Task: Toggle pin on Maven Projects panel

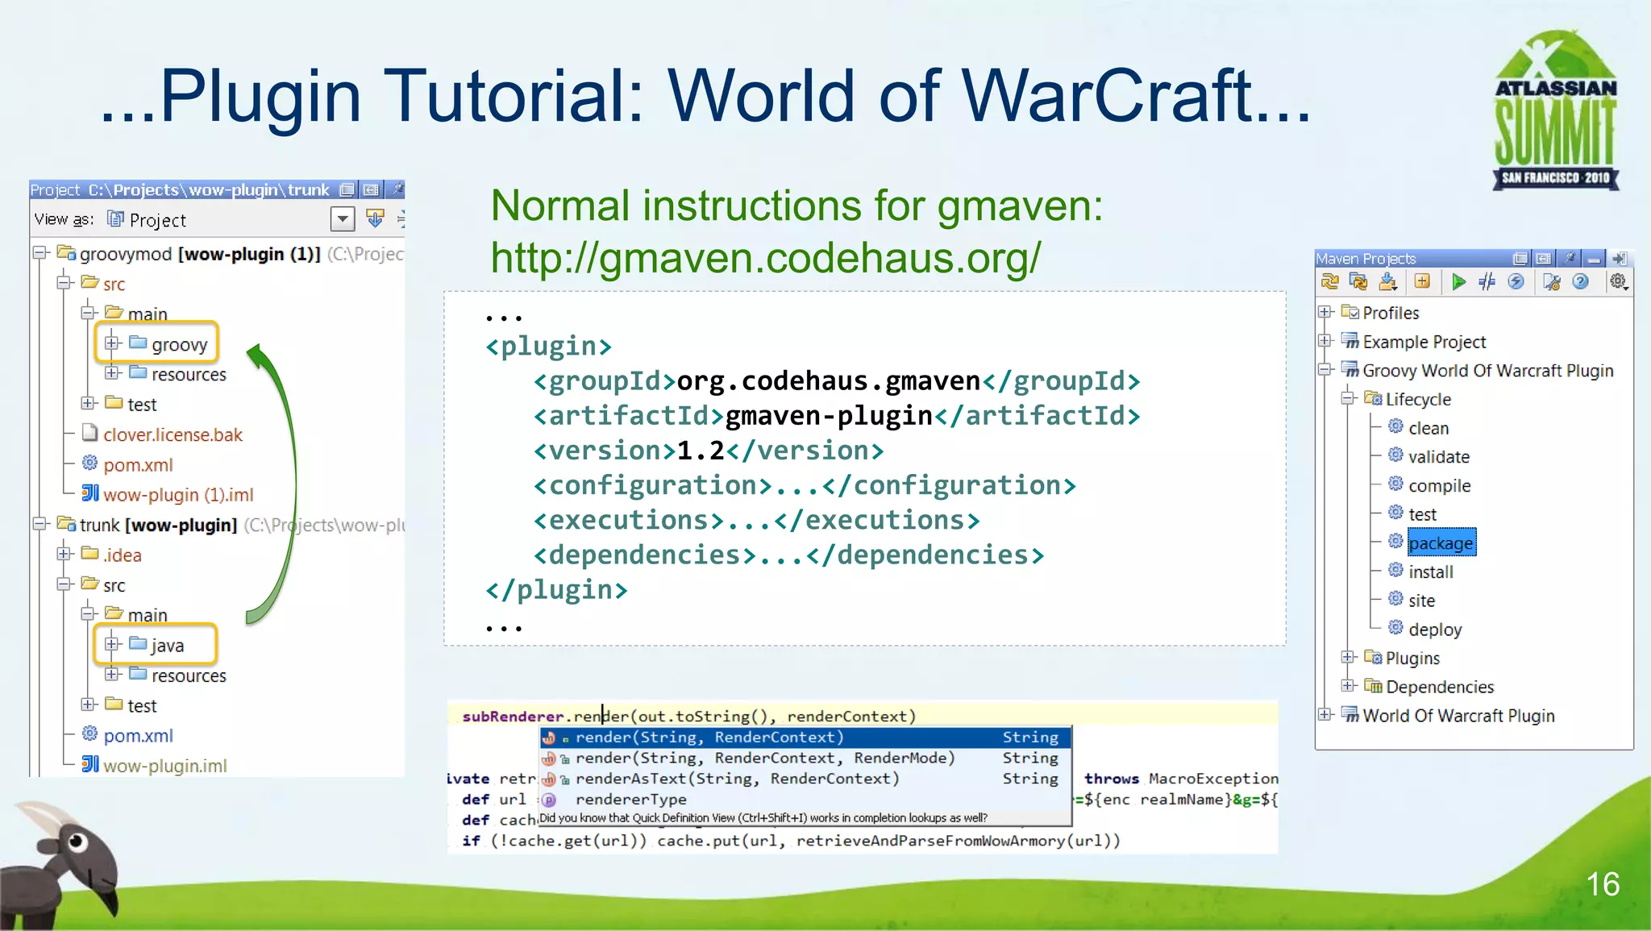Action: tap(1569, 259)
